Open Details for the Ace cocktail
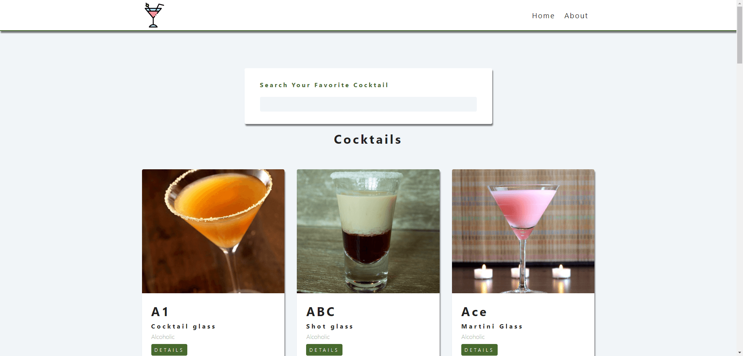 tap(479, 350)
